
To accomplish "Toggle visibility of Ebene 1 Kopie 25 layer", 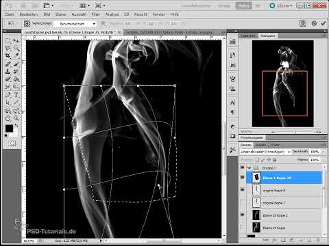I will pos(243,178).
